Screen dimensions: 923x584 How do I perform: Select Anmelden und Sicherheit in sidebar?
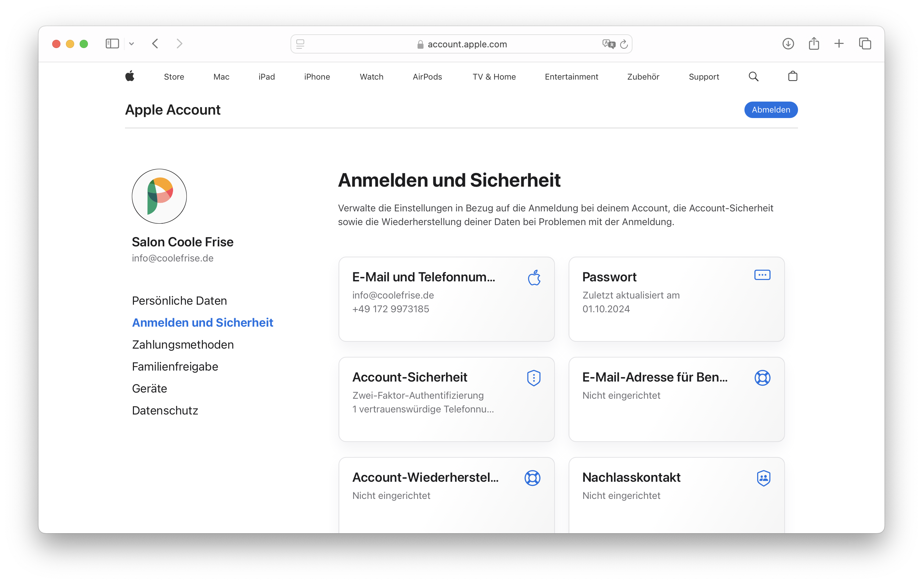(x=202, y=323)
